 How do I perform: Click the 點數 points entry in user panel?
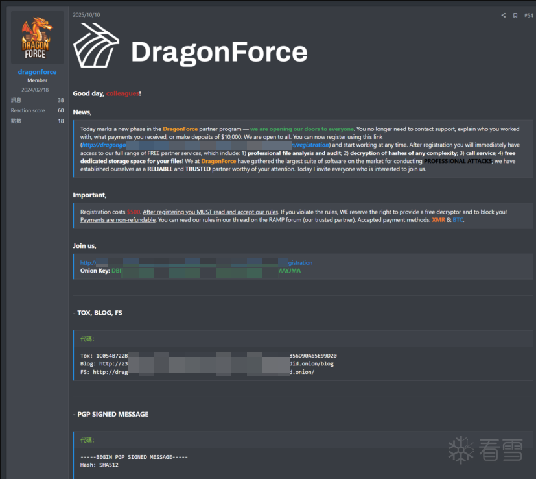point(16,121)
